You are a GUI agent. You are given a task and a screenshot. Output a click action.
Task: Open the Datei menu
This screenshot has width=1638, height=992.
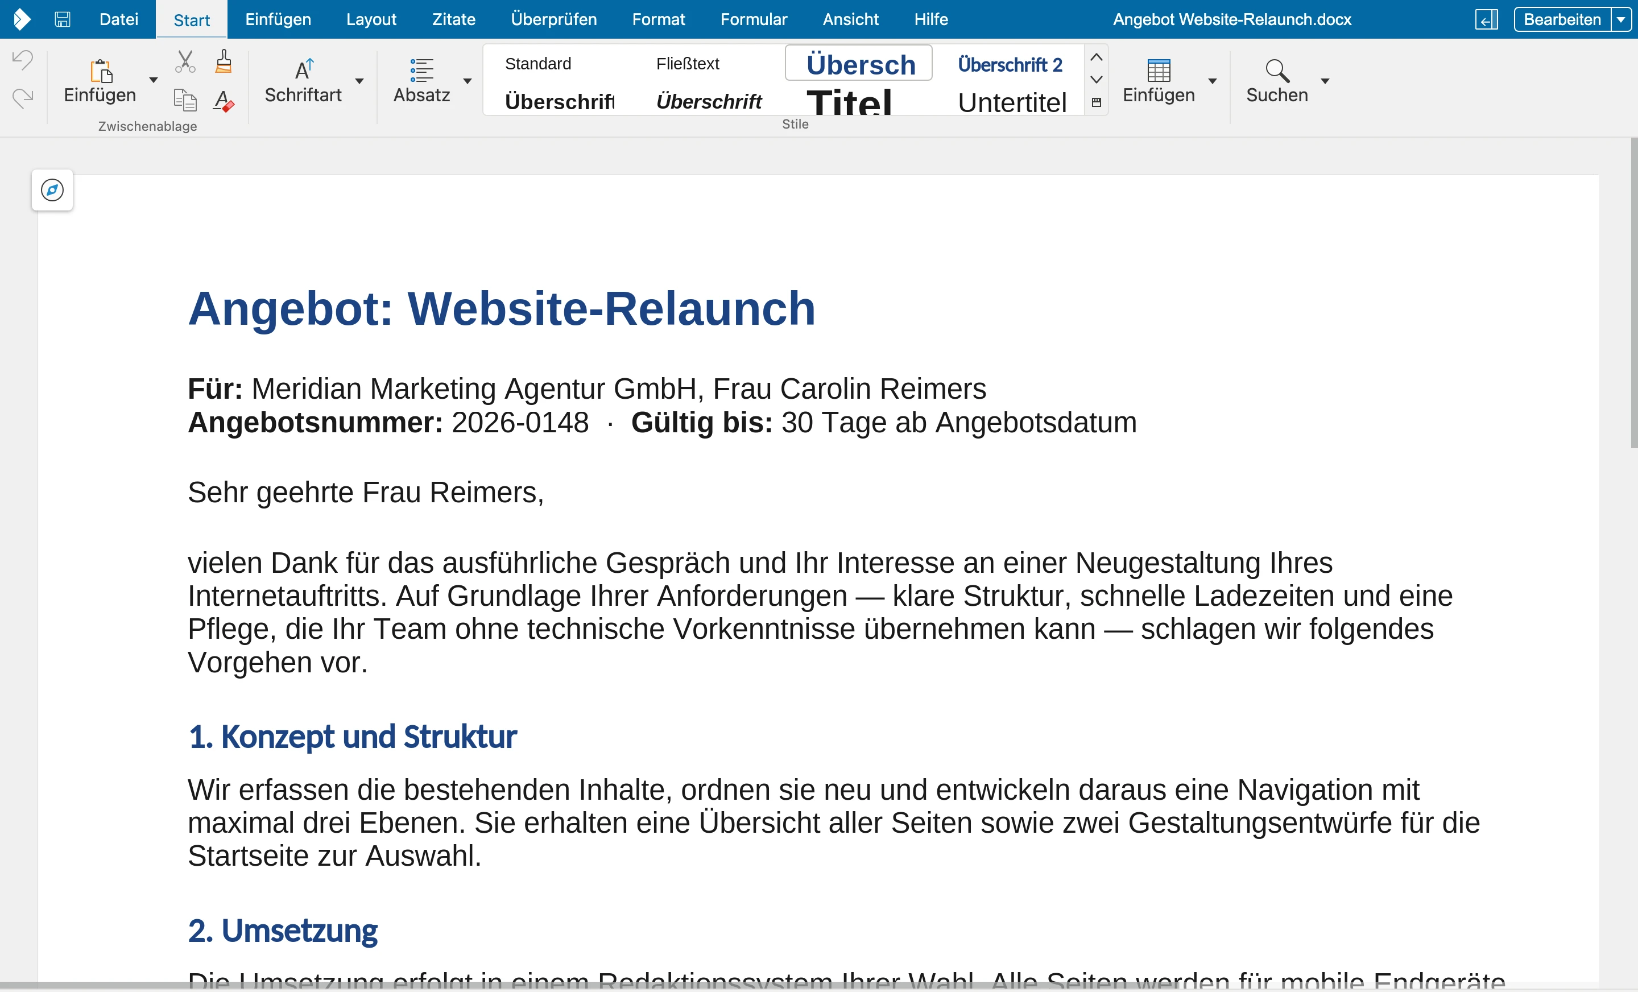pyautogui.click(x=119, y=19)
